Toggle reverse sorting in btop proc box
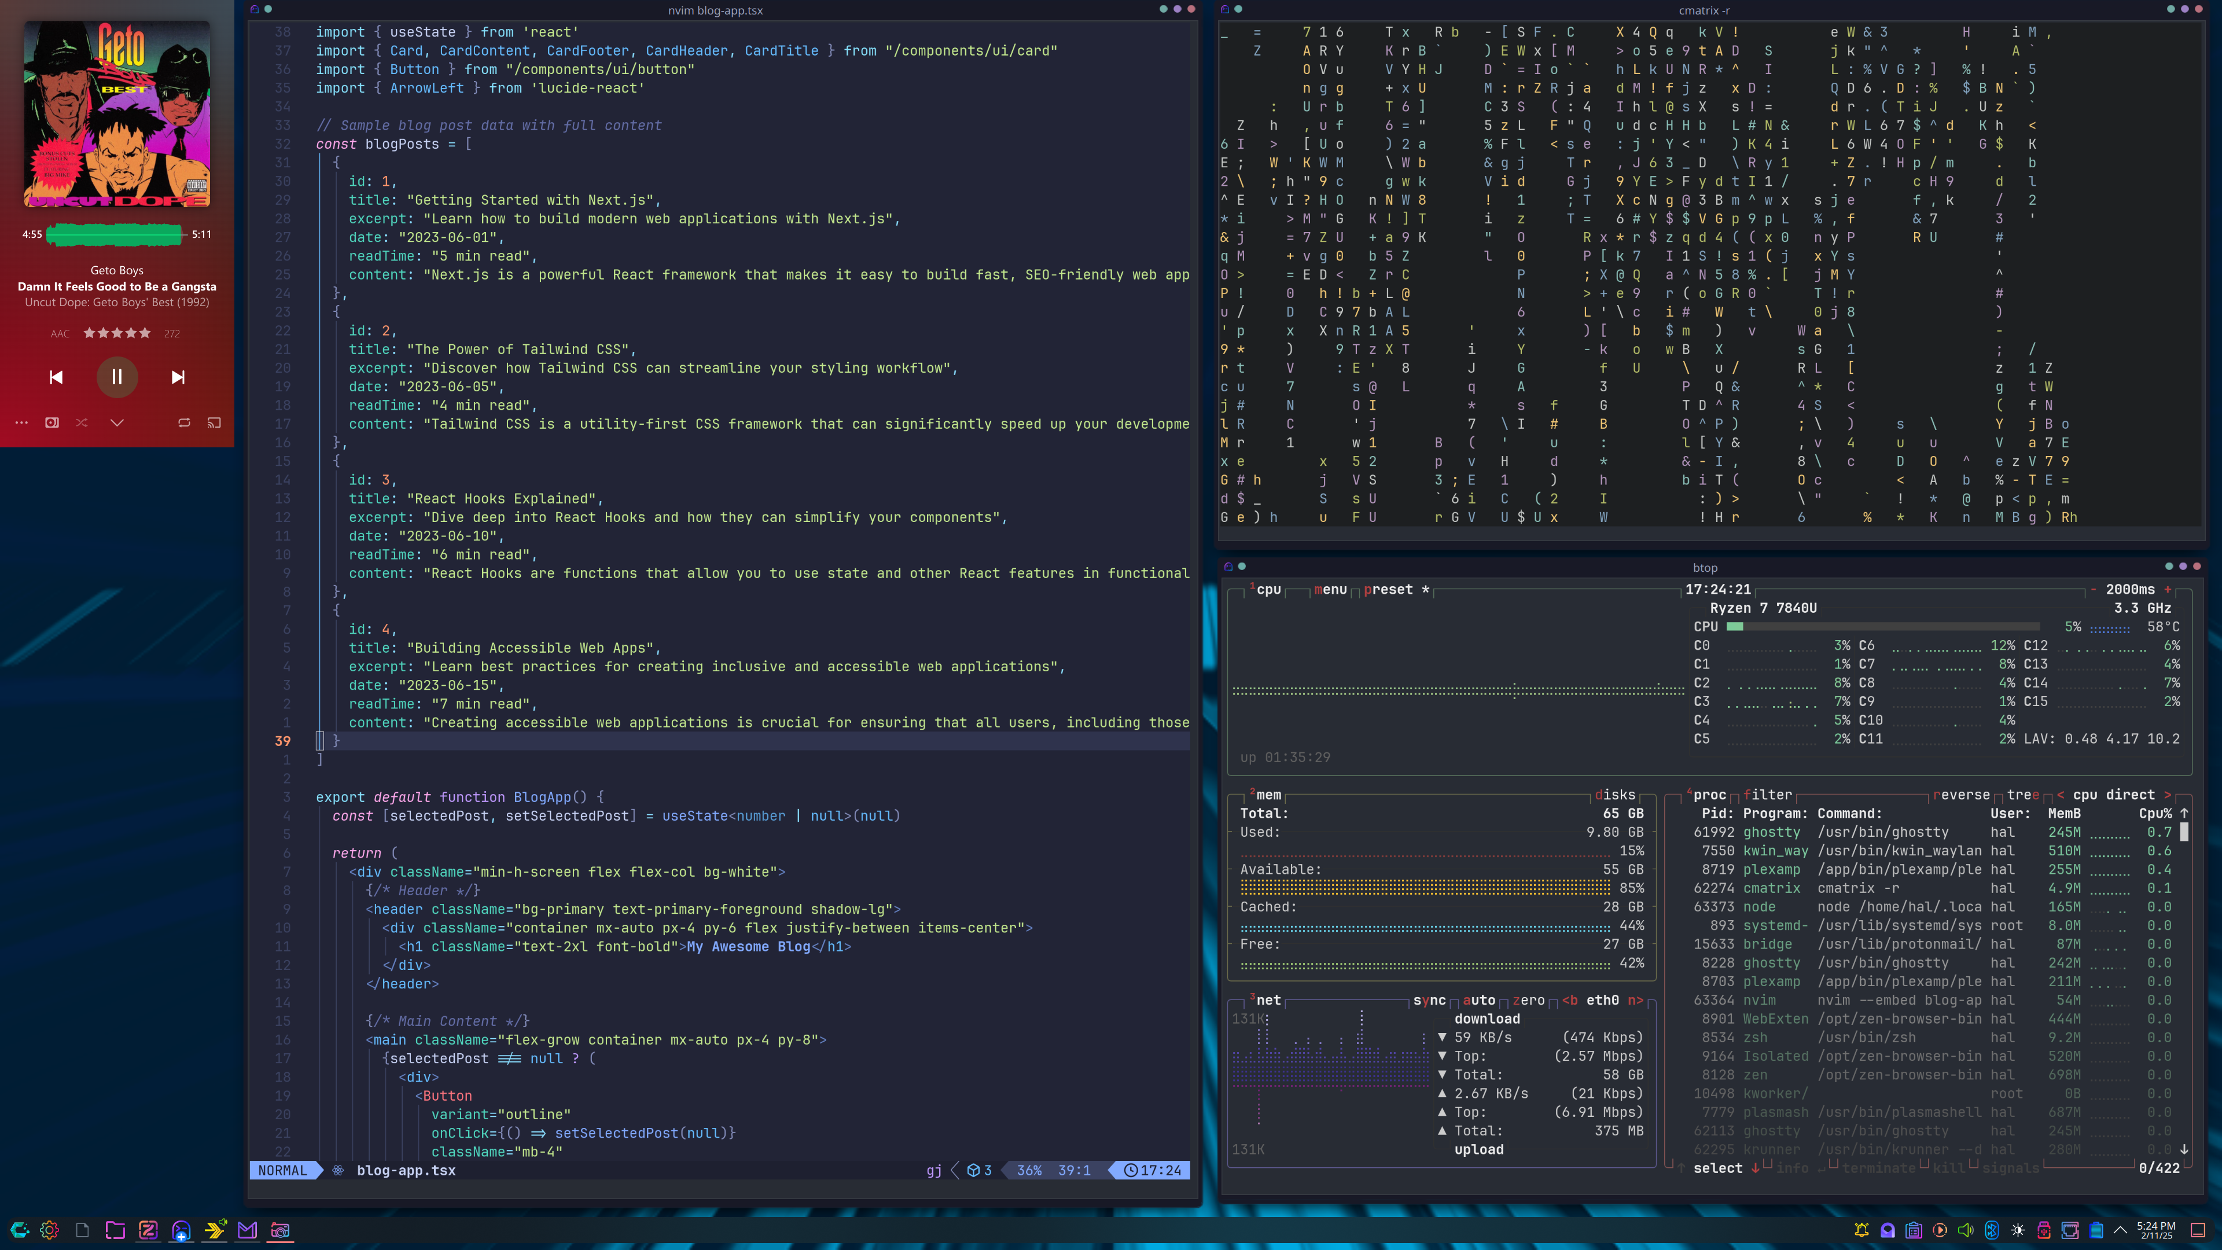 click(x=1962, y=795)
